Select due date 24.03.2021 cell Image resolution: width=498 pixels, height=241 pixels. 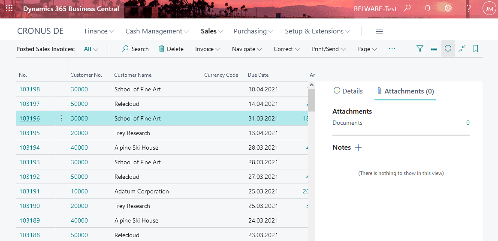[x=263, y=221]
